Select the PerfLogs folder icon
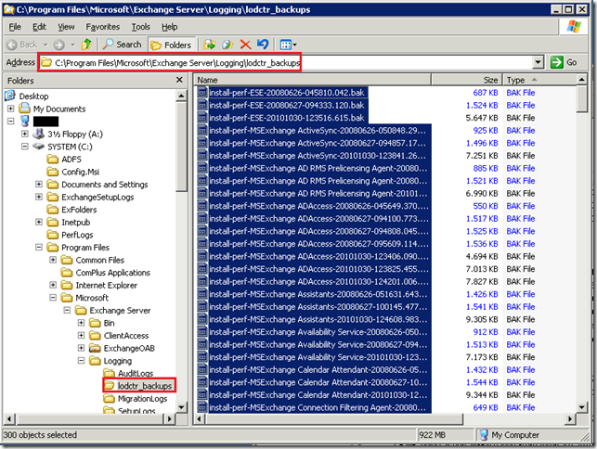Image resolution: width=597 pixels, height=449 pixels. (x=53, y=235)
